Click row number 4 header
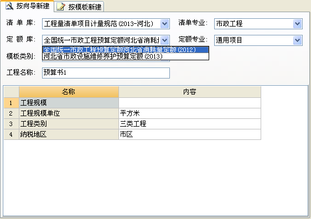This screenshot has width=311, height=219. [x=11, y=134]
